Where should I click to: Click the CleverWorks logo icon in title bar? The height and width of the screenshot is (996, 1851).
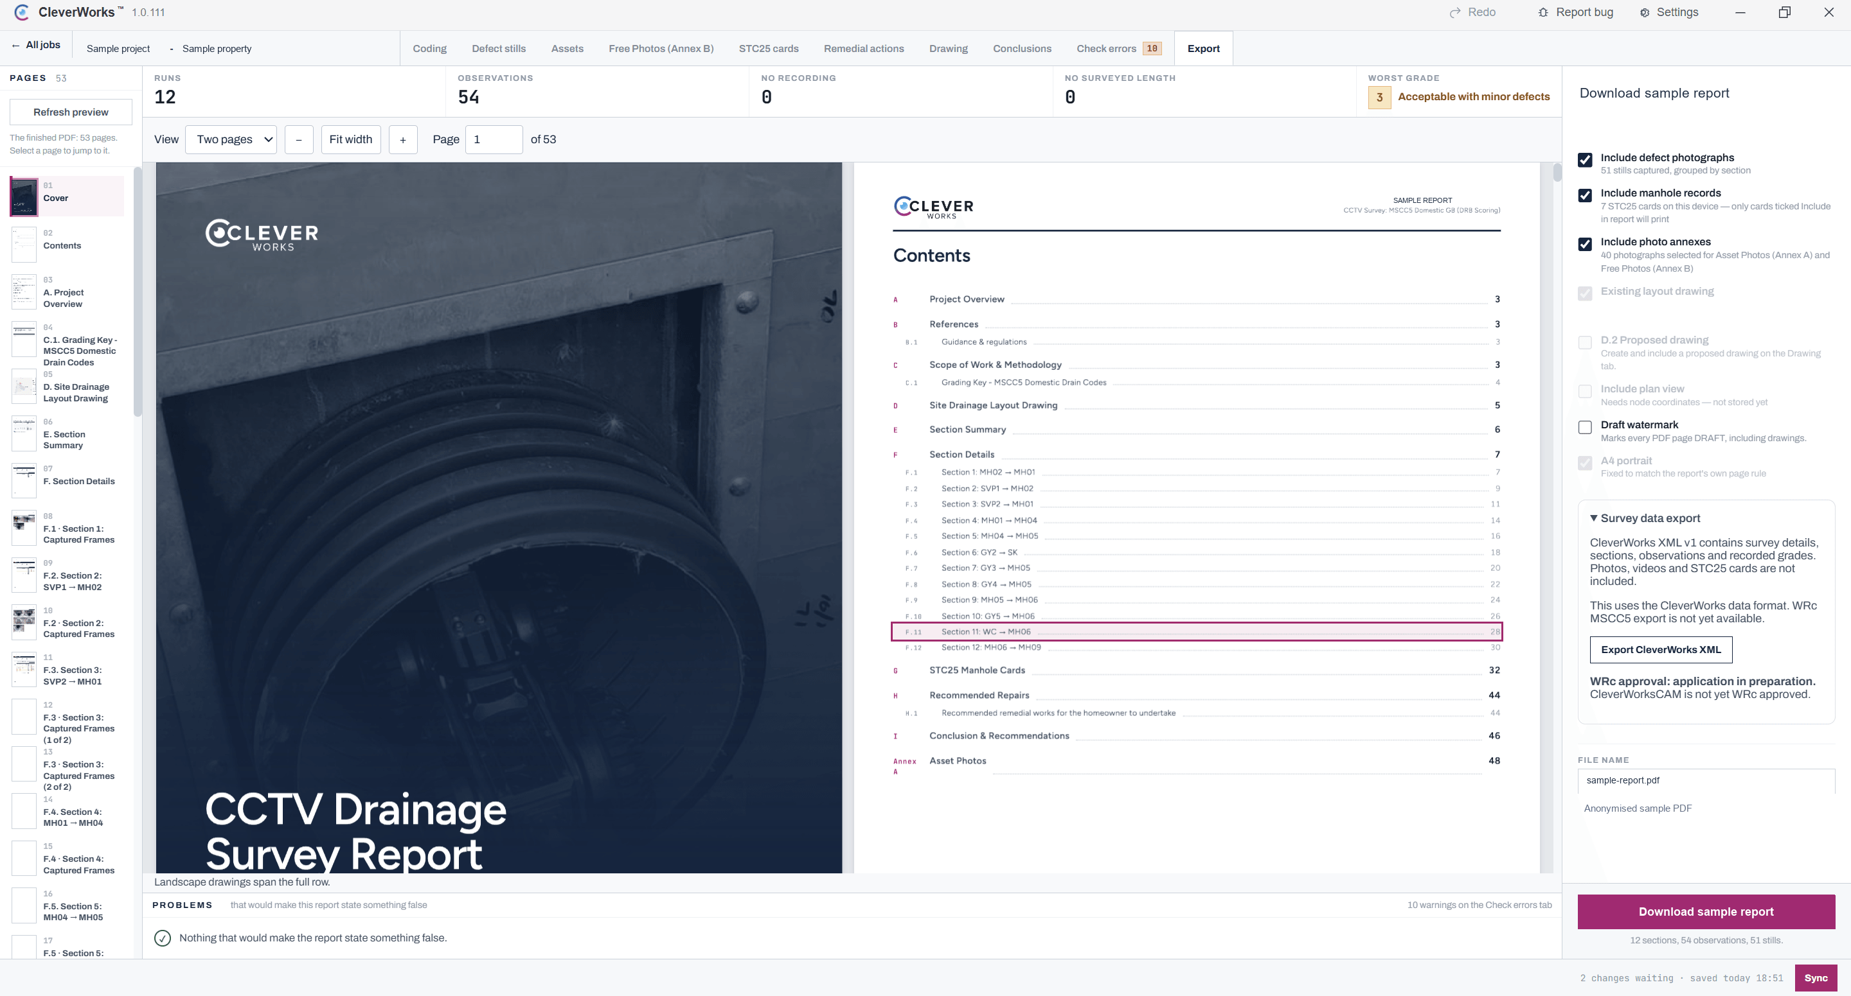pyautogui.click(x=22, y=12)
